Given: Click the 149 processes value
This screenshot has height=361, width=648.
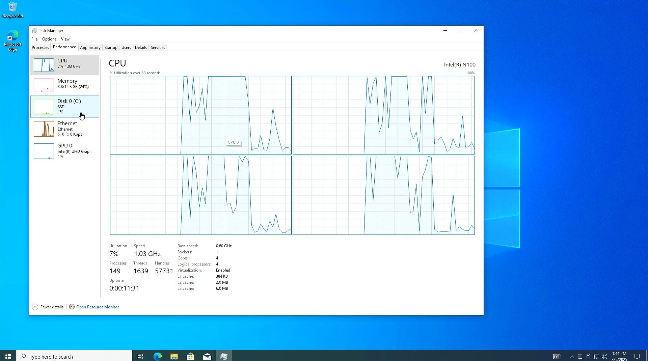Looking at the screenshot, I should 115,271.
